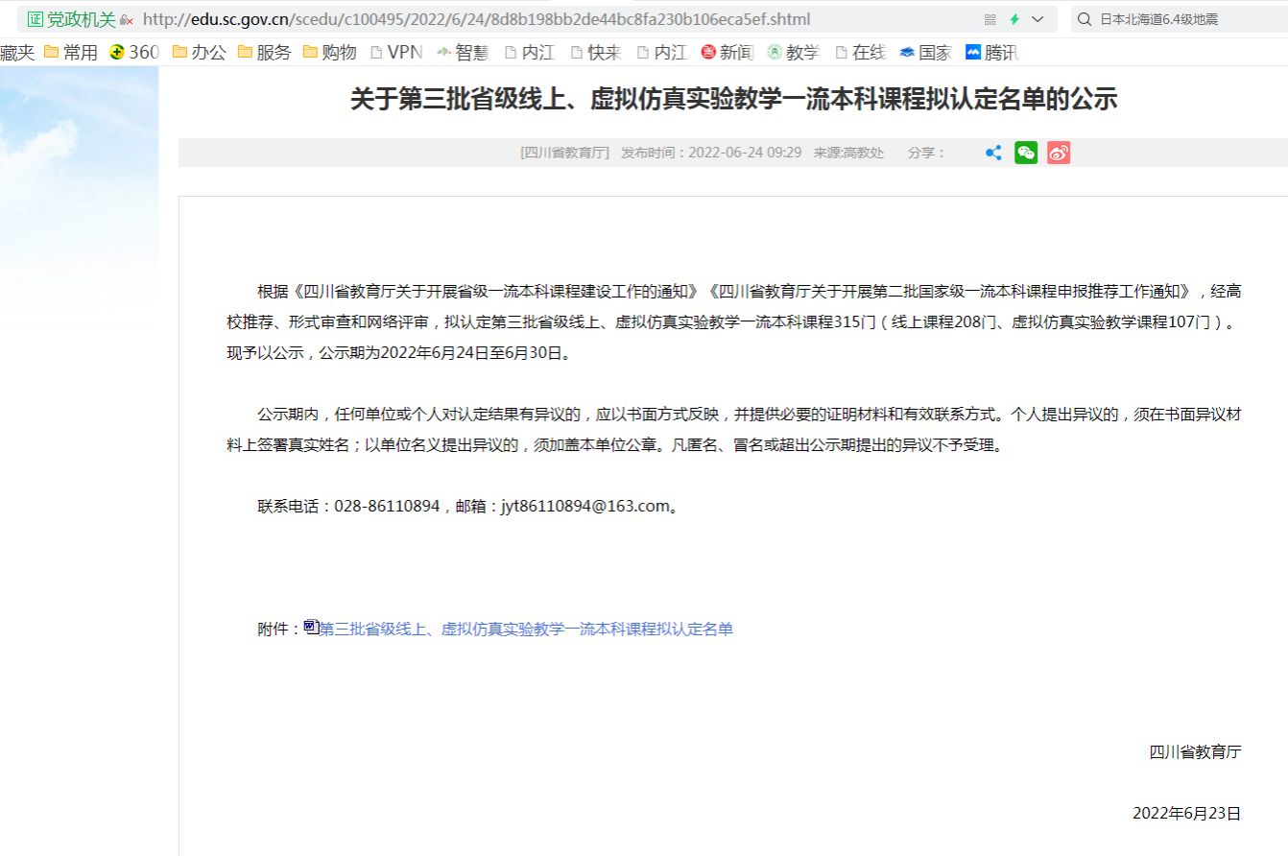The width and height of the screenshot is (1288, 856).
Task: Open the VPN bookmark
Action: [x=395, y=53]
